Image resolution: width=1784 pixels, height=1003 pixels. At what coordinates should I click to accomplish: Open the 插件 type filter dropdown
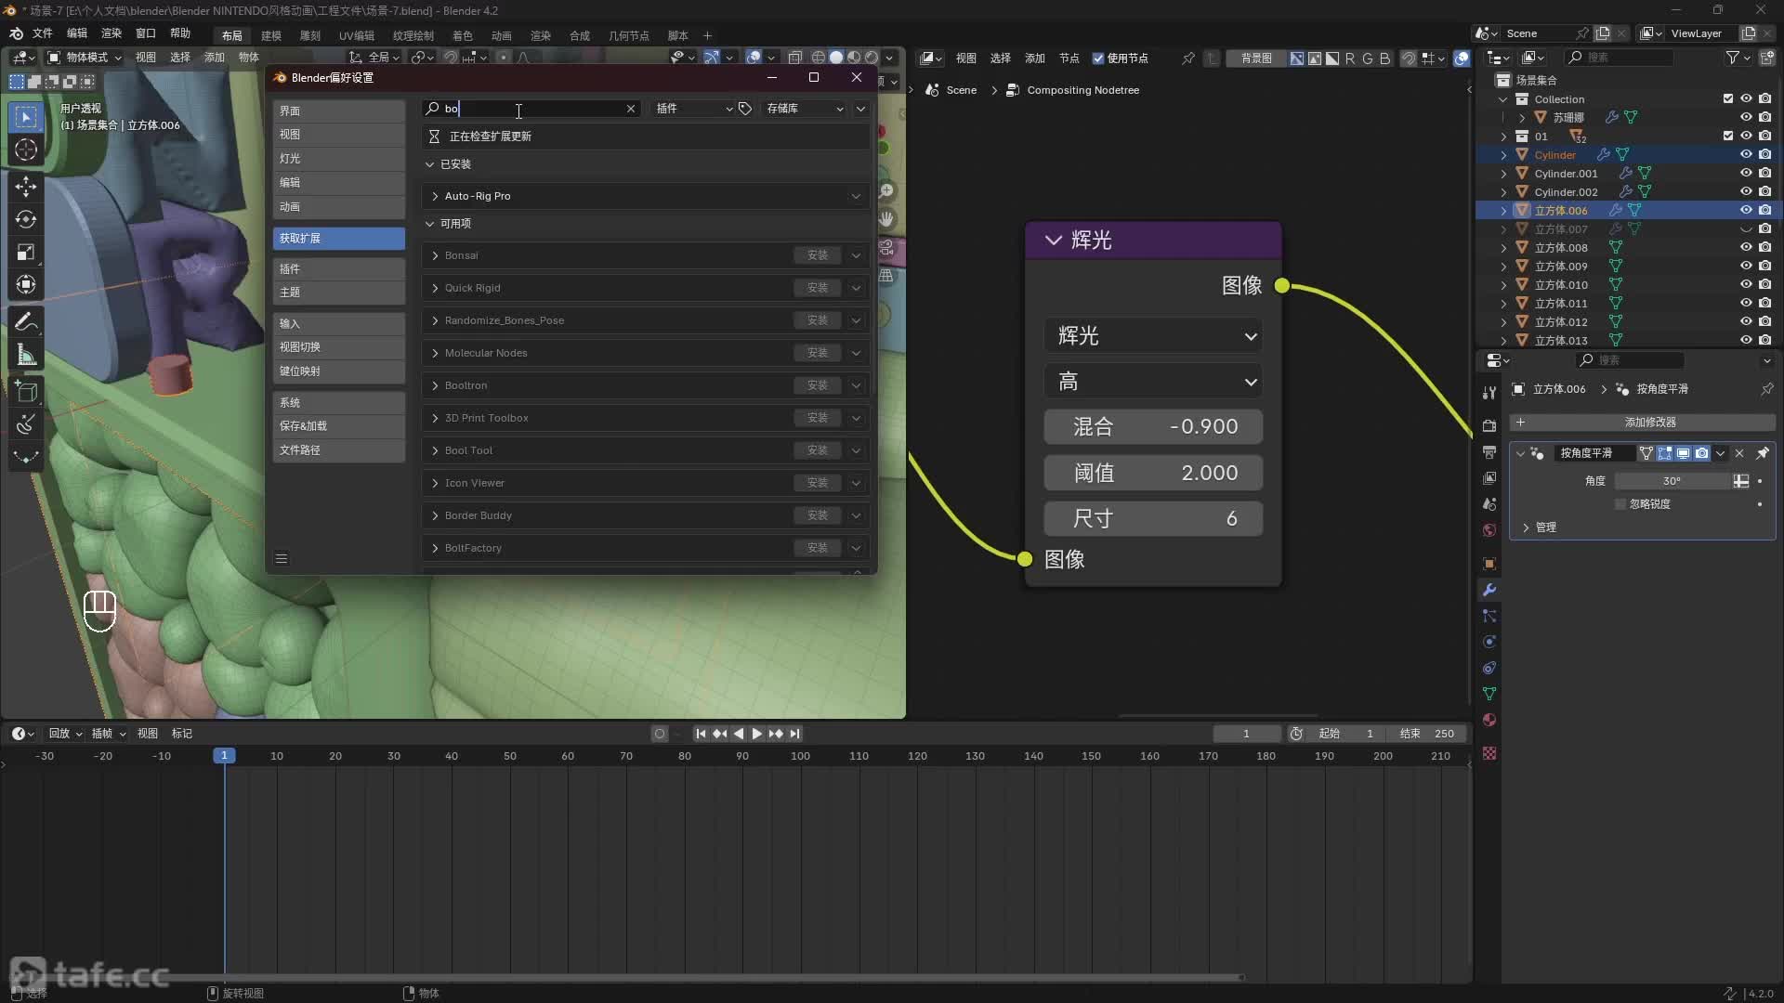(x=692, y=109)
